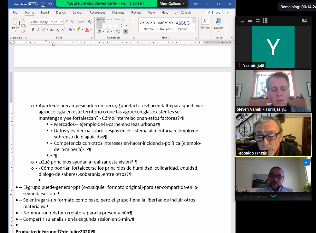Open the Insert ribbon tab
Screen dimensions: 316x233
click(45, 12)
